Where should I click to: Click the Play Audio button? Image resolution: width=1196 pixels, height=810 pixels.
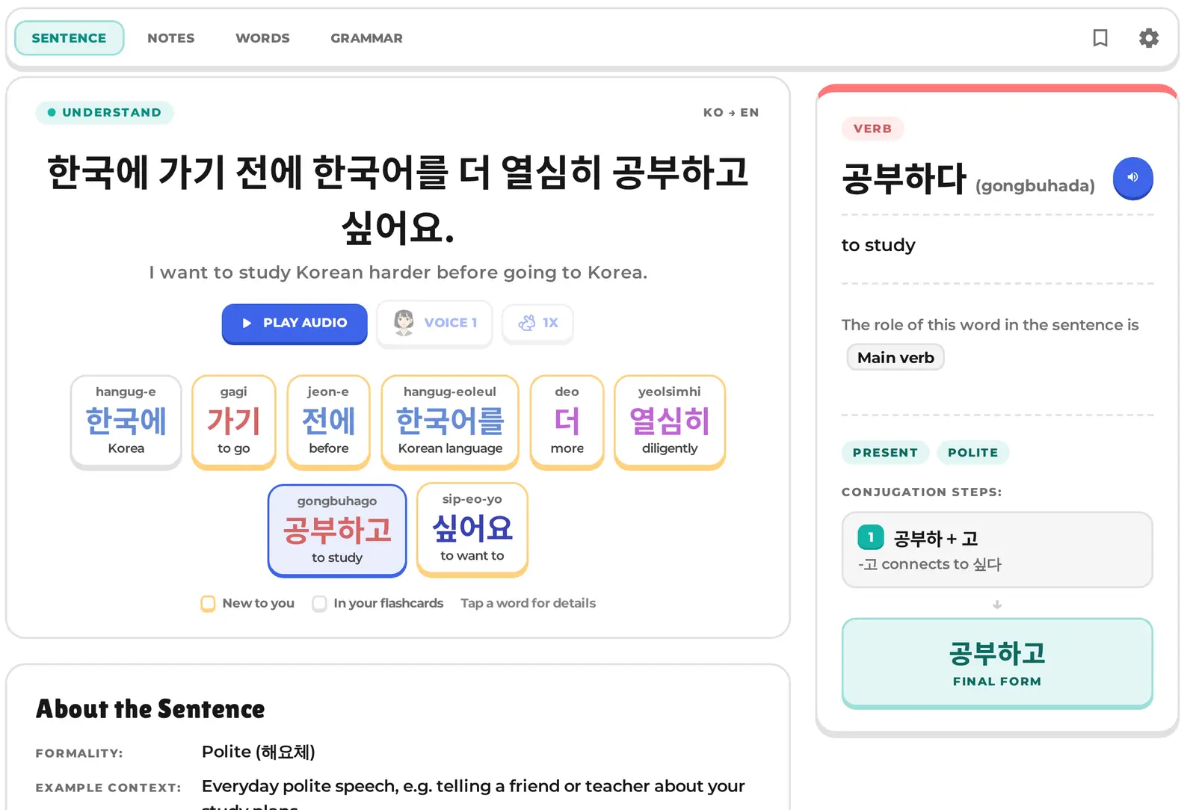pos(295,323)
